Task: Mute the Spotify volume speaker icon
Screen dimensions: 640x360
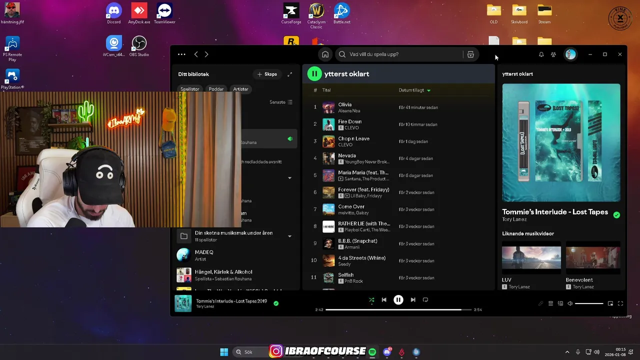Action: (570, 303)
